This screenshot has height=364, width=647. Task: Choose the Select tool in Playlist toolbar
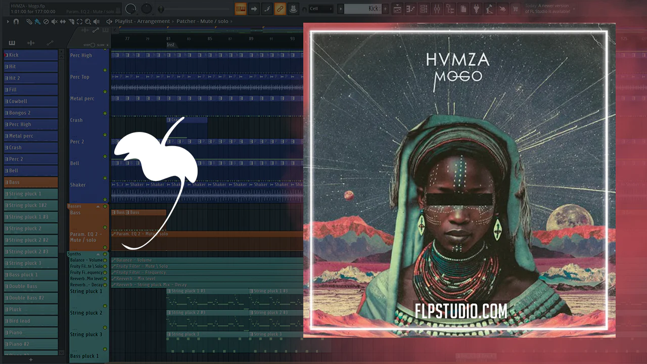pos(79,22)
